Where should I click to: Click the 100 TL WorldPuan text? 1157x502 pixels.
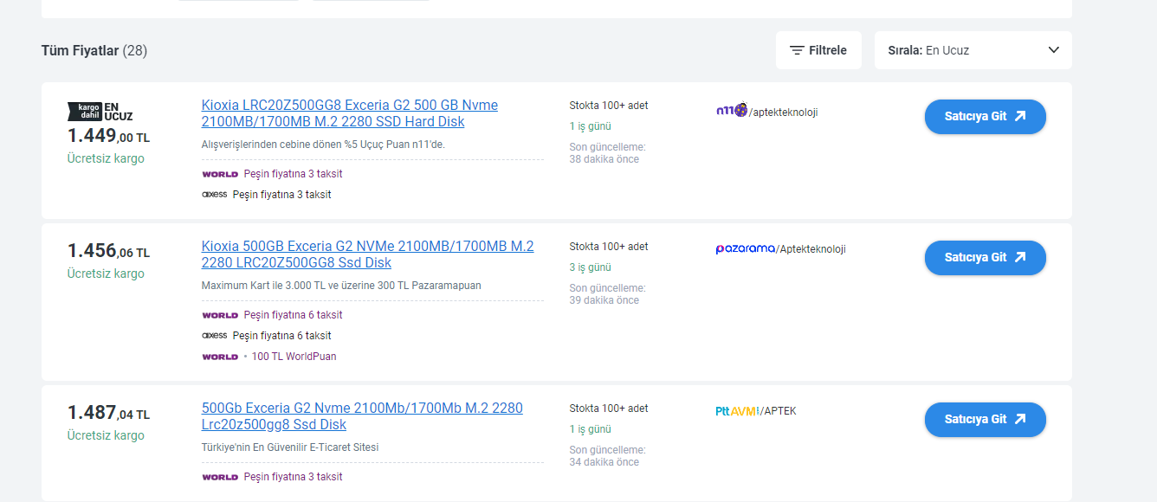click(x=294, y=357)
